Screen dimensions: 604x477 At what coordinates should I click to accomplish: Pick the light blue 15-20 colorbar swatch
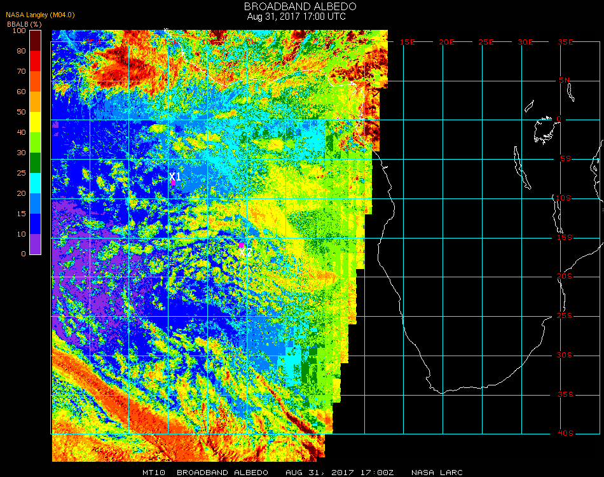click(x=36, y=204)
